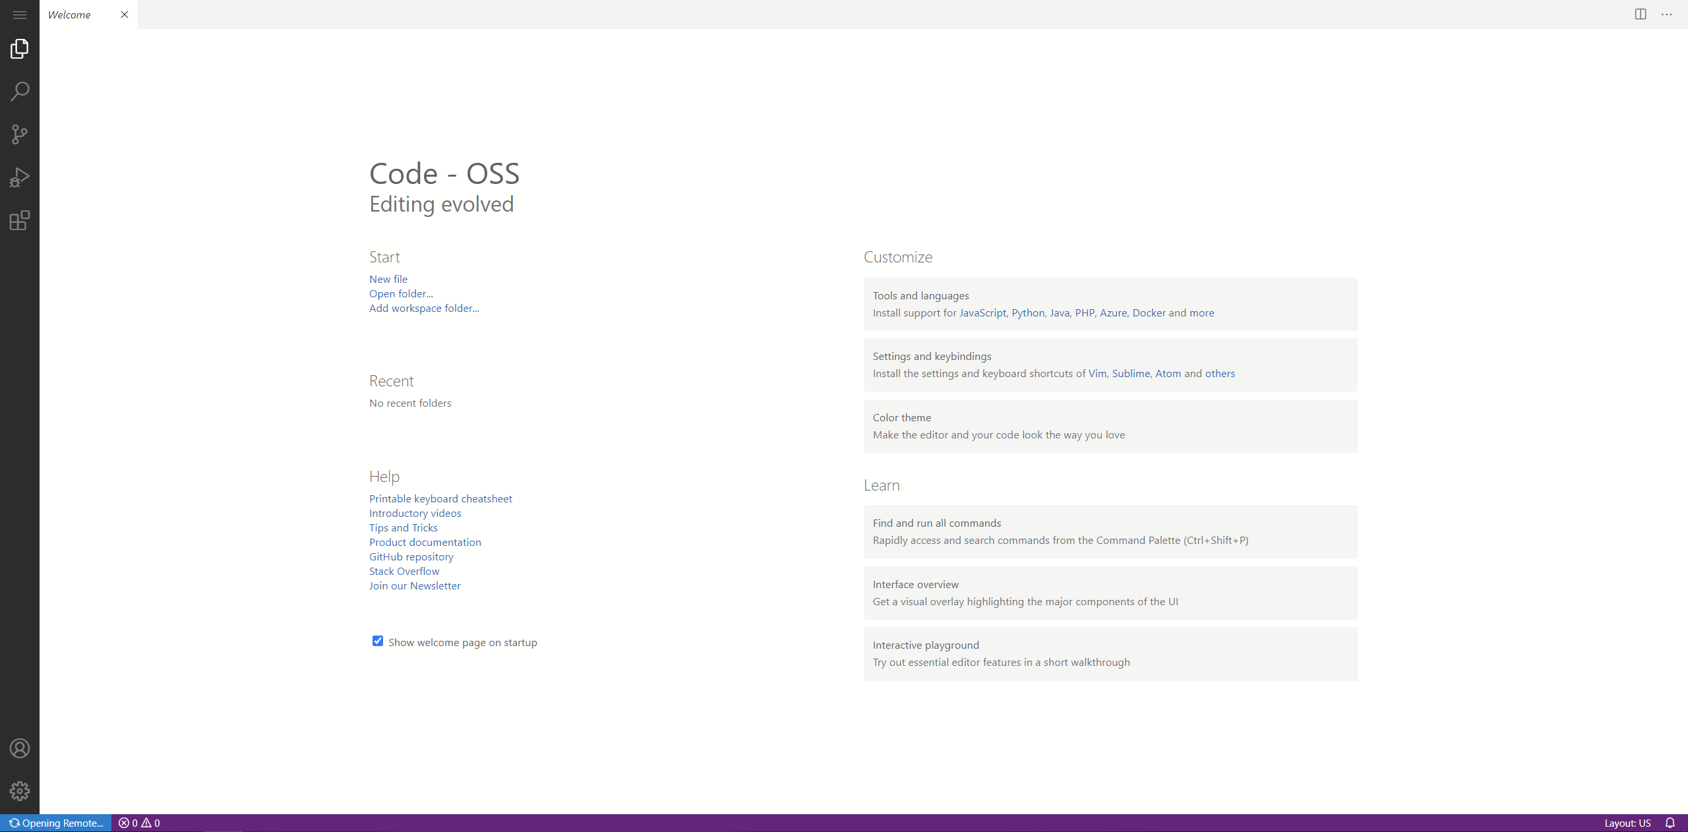The width and height of the screenshot is (1688, 832).
Task: Install Atom keybindings link
Action: click(1168, 373)
